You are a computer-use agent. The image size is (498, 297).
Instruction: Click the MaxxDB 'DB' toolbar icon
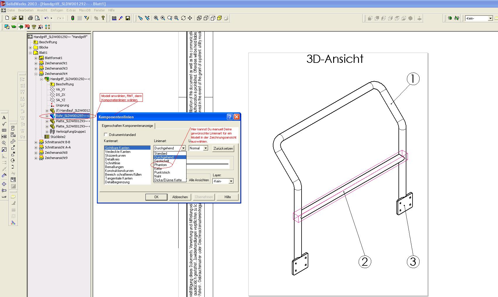[x=114, y=18]
